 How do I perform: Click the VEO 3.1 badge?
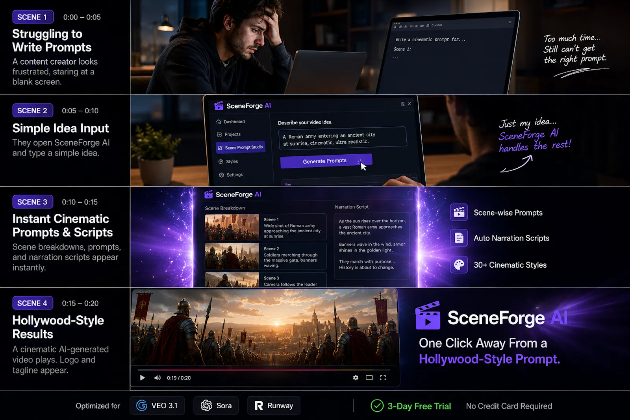click(157, 406)
